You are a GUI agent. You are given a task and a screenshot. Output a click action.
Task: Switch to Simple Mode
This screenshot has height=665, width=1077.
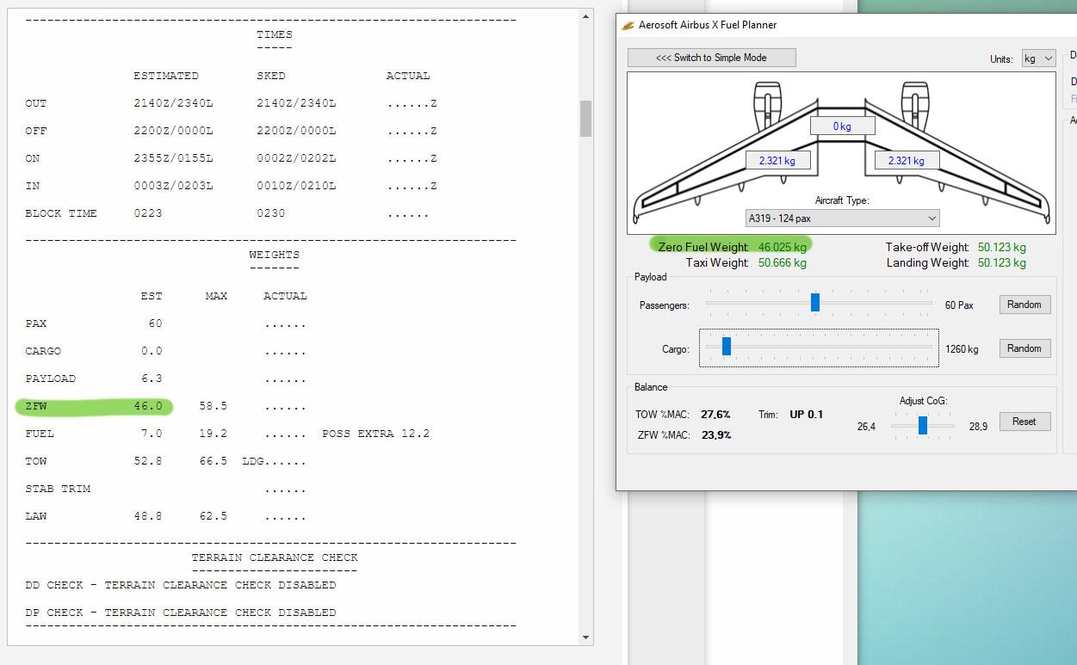point(711,58)
